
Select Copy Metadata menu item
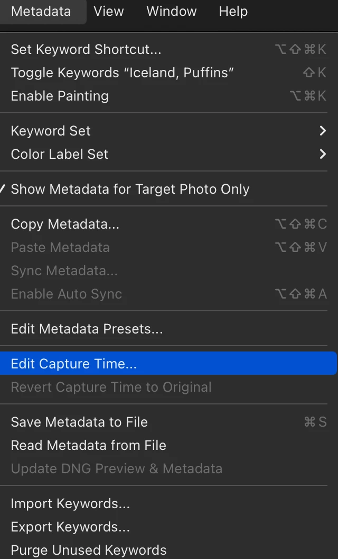(65, 224)
